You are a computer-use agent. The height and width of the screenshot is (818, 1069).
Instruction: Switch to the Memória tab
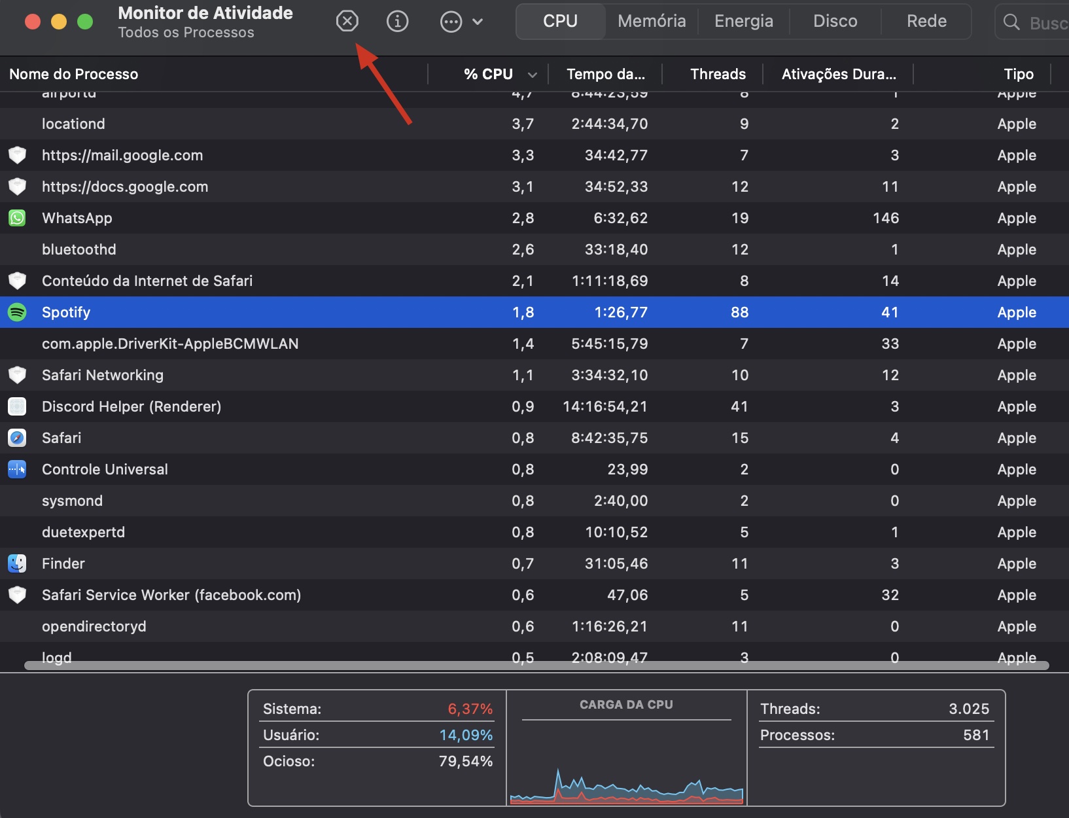[652, 21]
